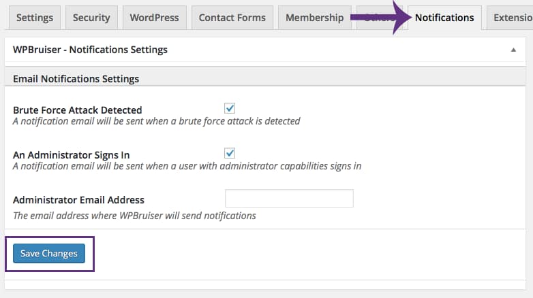This screenshot has width=533, height=298.
Task: Collapse the WPBruiser Notifications Settings panel triangle
Action: (513, 50)
